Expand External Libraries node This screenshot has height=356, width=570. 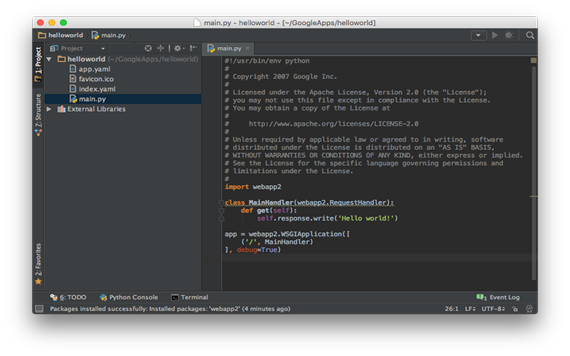point(49,109)
